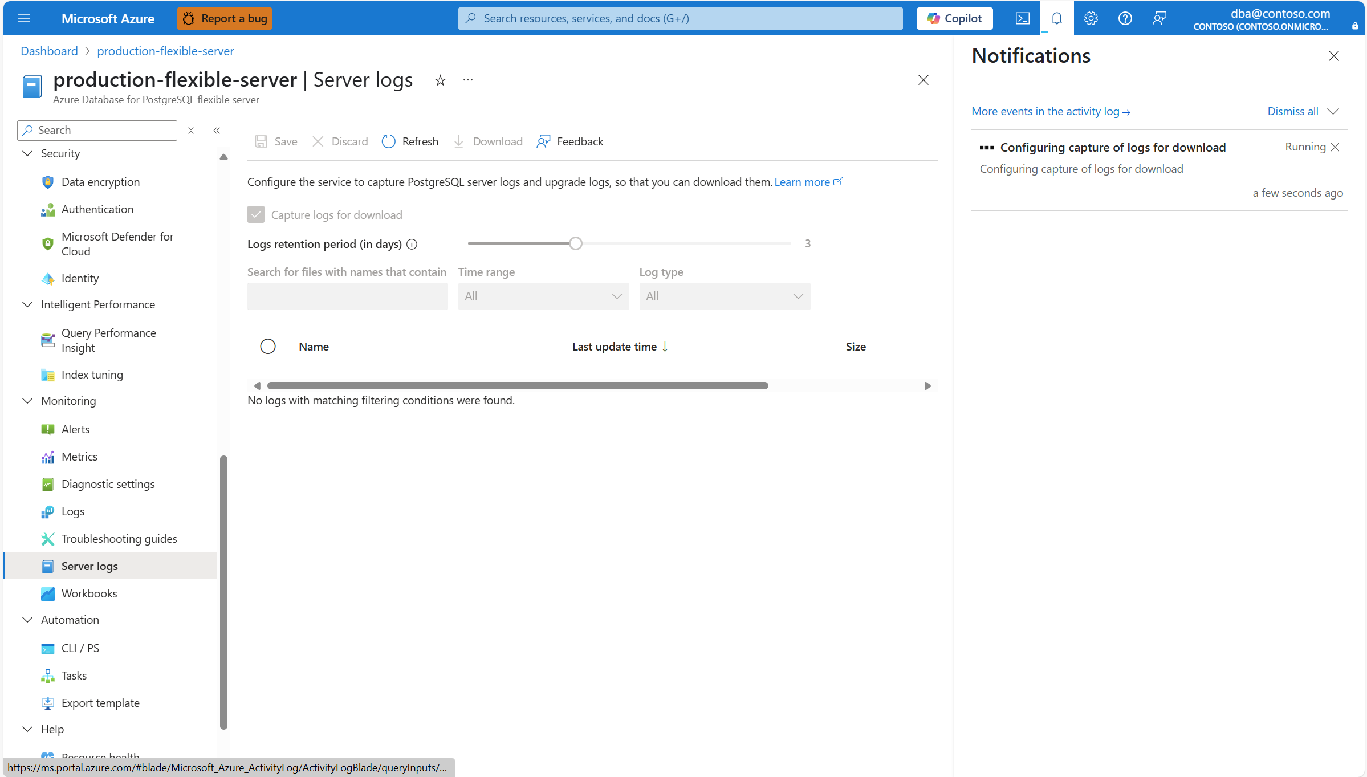
Task: Select Server logs menu item
Action: 111,566
